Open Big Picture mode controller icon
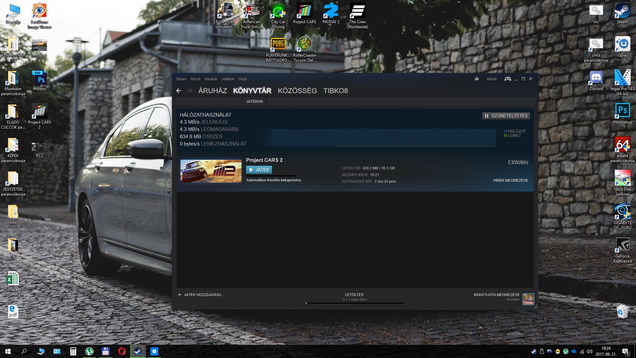This screenshot has height=358, width=636. 507,79
